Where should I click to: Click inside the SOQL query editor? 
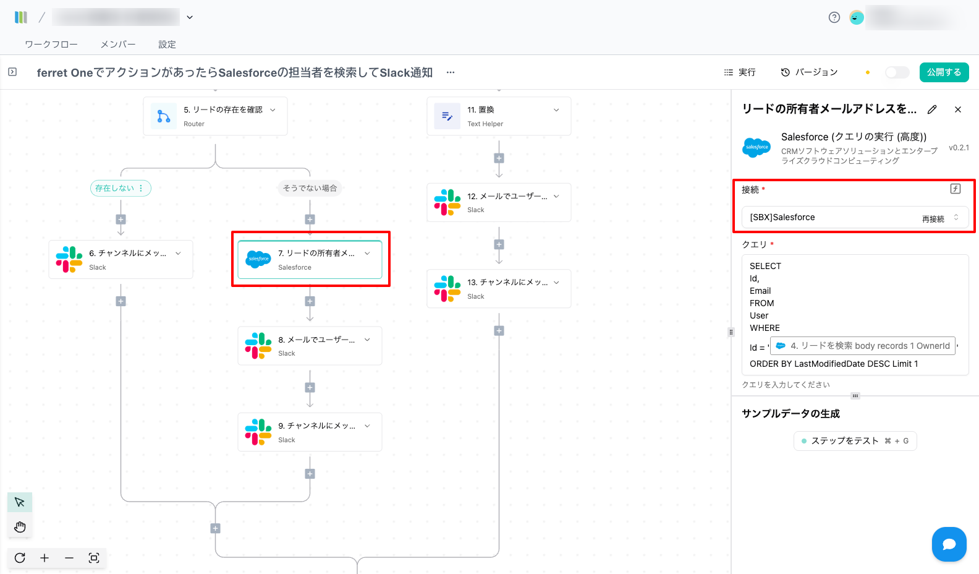click(855, 315)
